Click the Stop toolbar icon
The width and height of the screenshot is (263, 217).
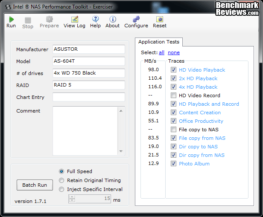pos(28,20)
